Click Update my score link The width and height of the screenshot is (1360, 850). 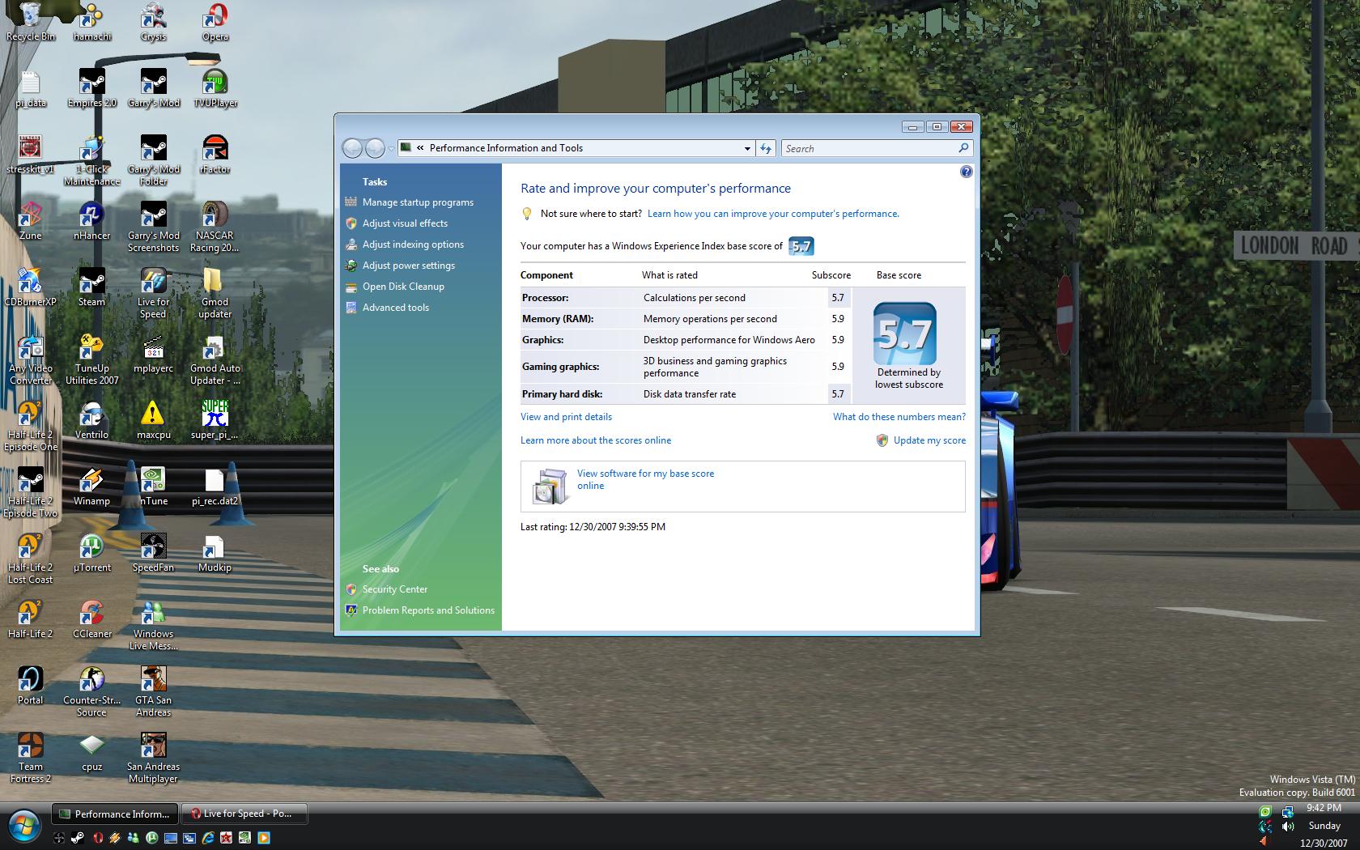click(x=929, y=440)
